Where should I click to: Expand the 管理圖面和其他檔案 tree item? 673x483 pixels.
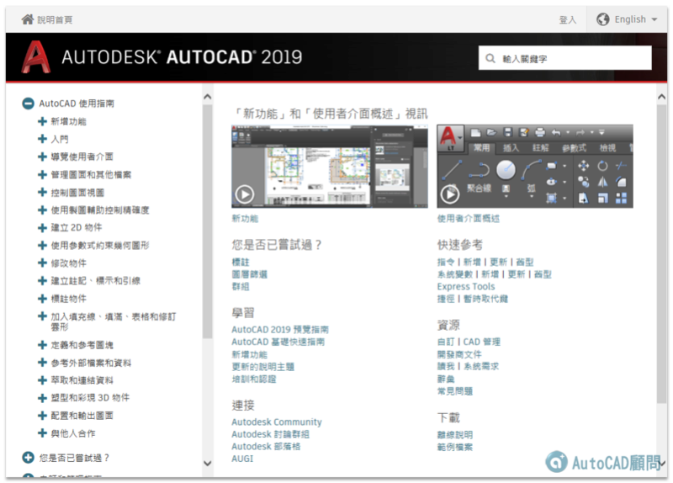[x=42, y=175]
